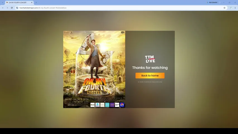Click the TTM LIVE logo
Image resolution: width=238 pixels, height=134 pixels.
[150, 59]
